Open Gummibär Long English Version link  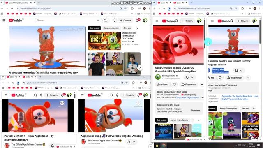(x=240, y=98)
